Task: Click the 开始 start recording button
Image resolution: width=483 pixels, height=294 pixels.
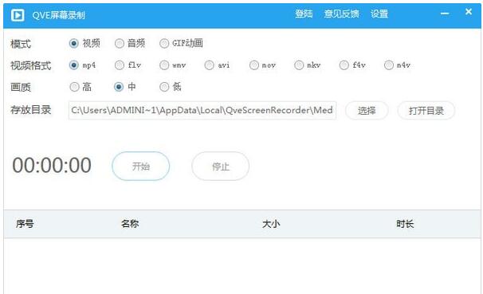Action: coord(141,167)
